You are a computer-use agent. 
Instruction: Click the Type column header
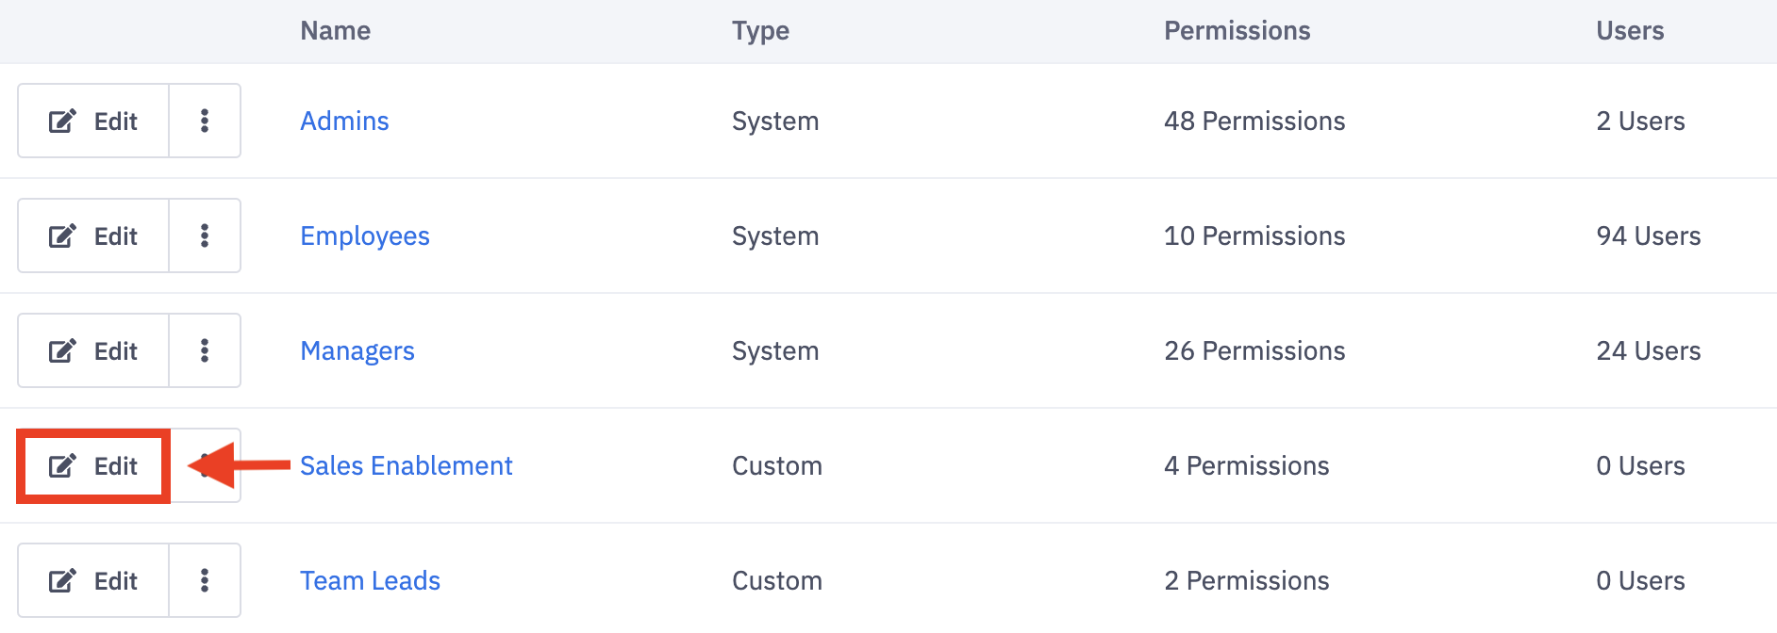[x=760, y=31]
